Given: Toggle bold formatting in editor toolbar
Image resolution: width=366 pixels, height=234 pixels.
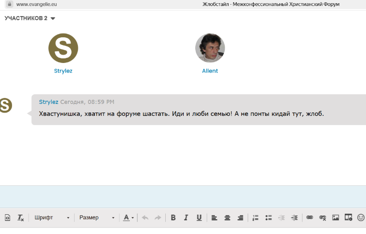Looking at the screenshot, I should [x=173, y=217].
